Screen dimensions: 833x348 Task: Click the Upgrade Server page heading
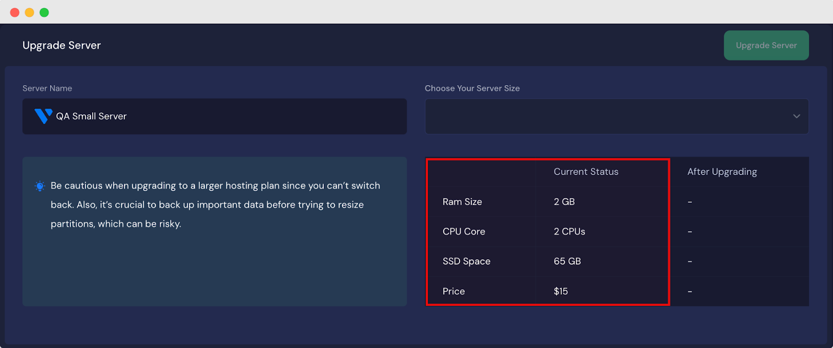coord(61,45)
